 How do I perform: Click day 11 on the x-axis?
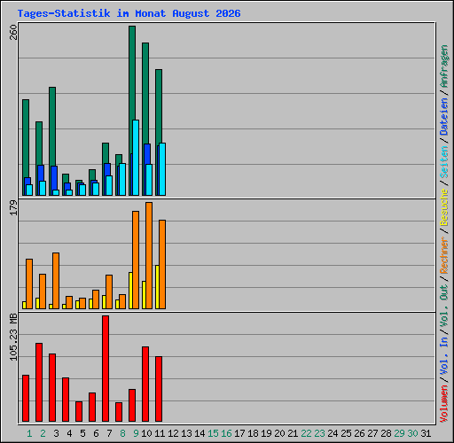(x=160, y=433)
